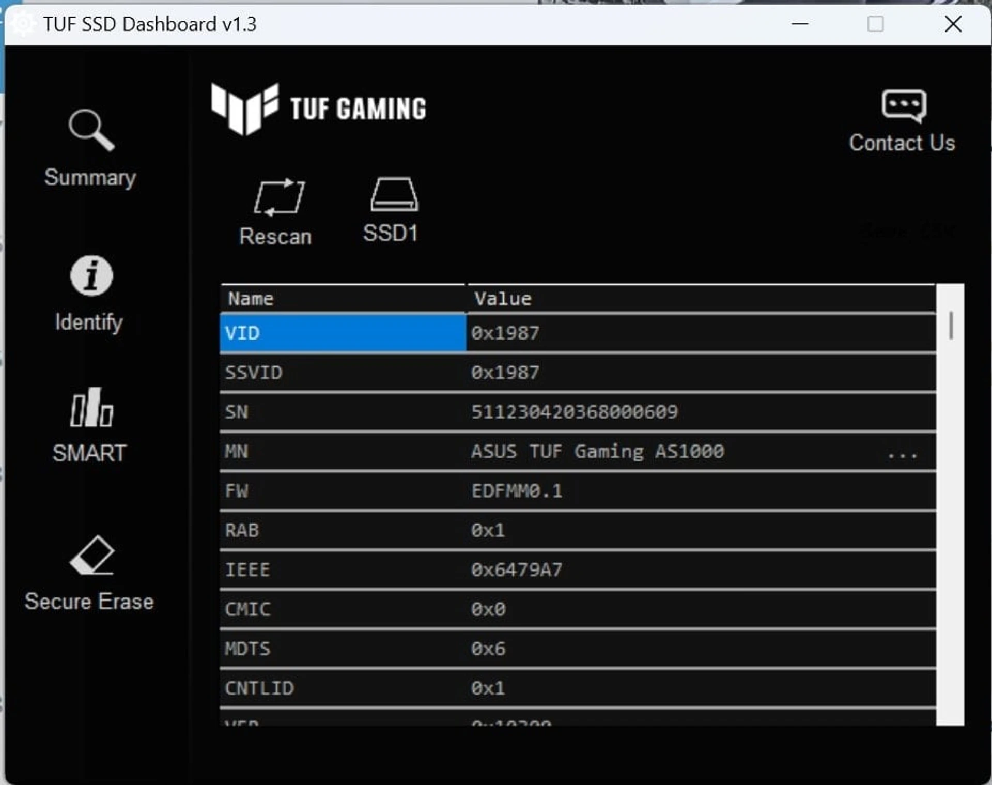Viewport: 992px width, 785px height.
Task: Click the table scrollbar thumb
Action: (951, 325)
